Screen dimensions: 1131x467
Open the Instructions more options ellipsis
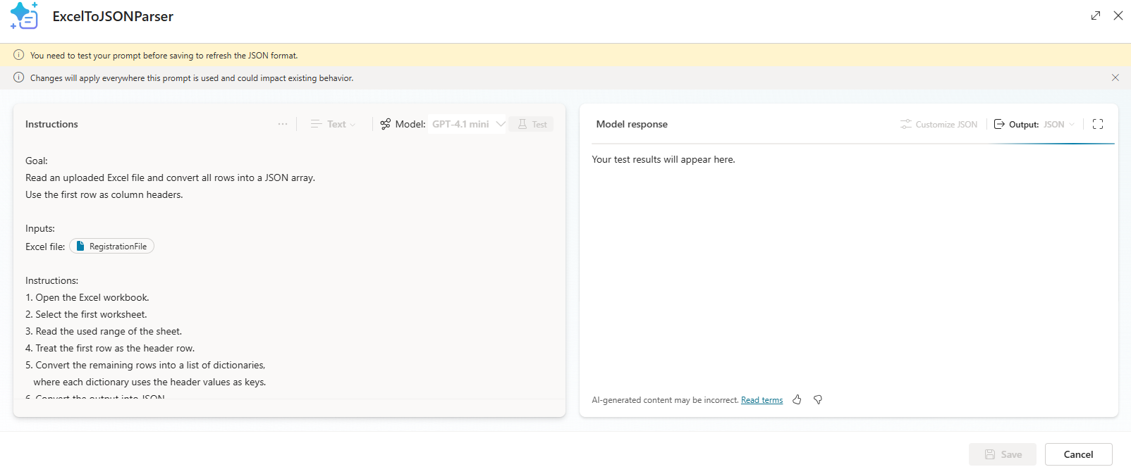[283, 124]
